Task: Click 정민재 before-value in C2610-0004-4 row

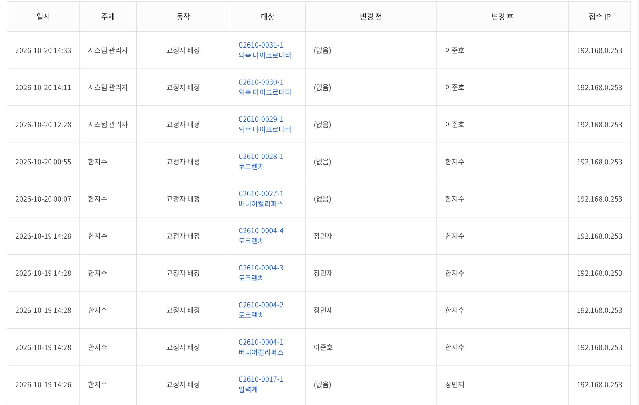Action: [x=323, y=236]
